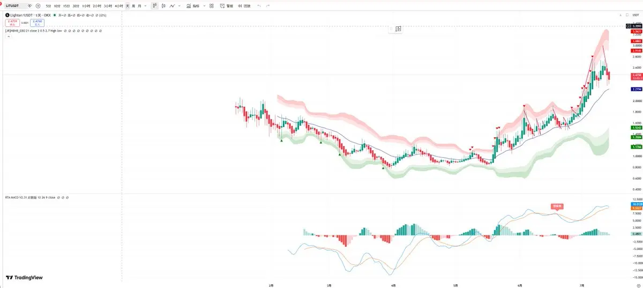Click the 3.3593 crosshair price label
The height and width of the screenshot is (288, 643).
[x=637, y=26]
